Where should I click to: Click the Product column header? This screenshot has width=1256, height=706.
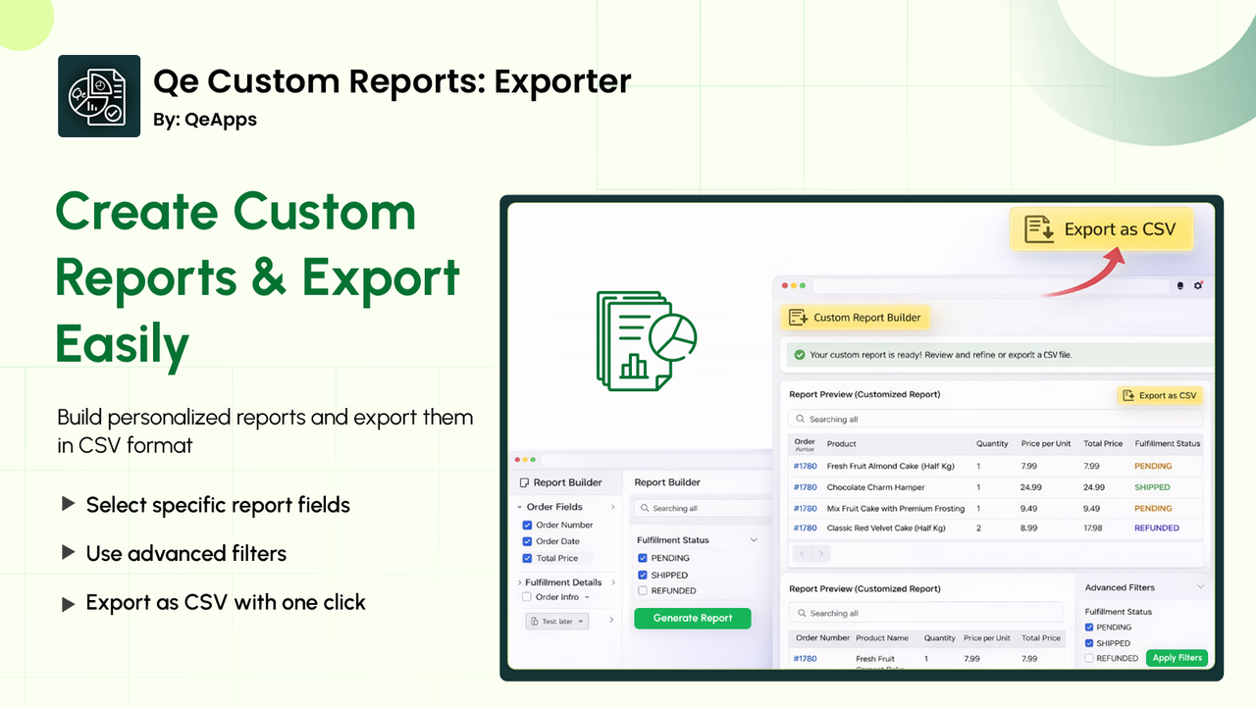coord(841,444)
